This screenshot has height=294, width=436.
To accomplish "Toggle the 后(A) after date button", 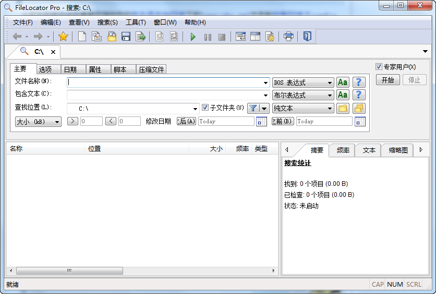I will pyautogui.click(x=186, y=121).
